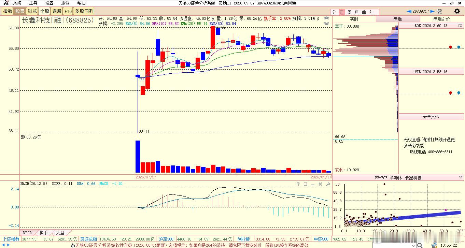Viewport: 465px width, 248px height.
Task: Open the 服务 menu
Action: tap(65, 3)
